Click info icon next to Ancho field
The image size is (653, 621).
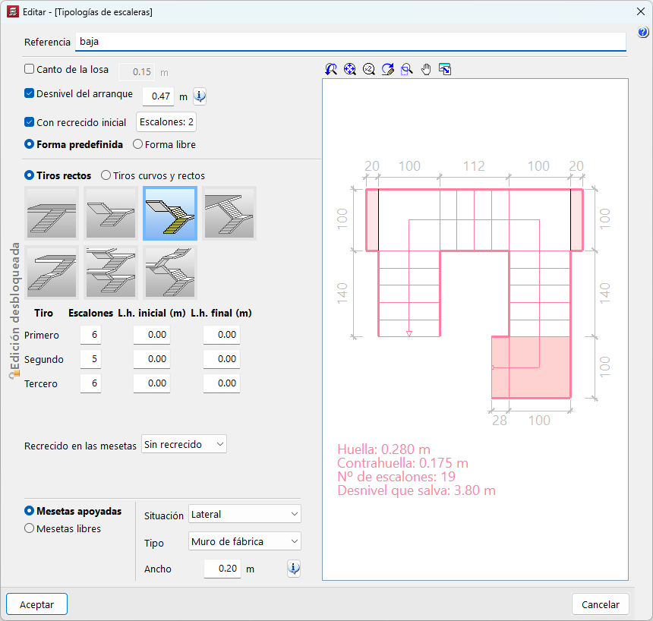tap(294, 569)
